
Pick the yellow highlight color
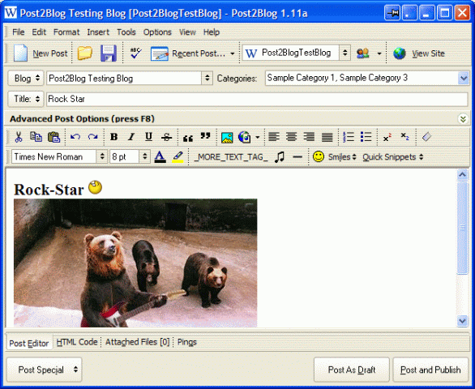(178, 157)
